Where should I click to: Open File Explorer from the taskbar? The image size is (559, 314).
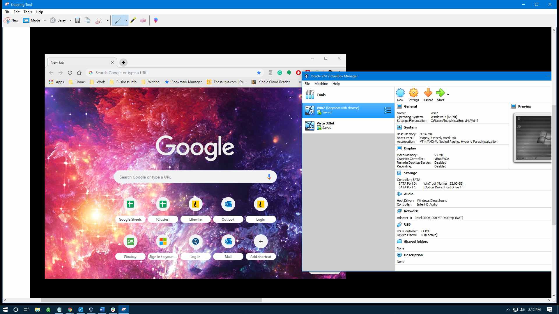click(x=38, y=310)
